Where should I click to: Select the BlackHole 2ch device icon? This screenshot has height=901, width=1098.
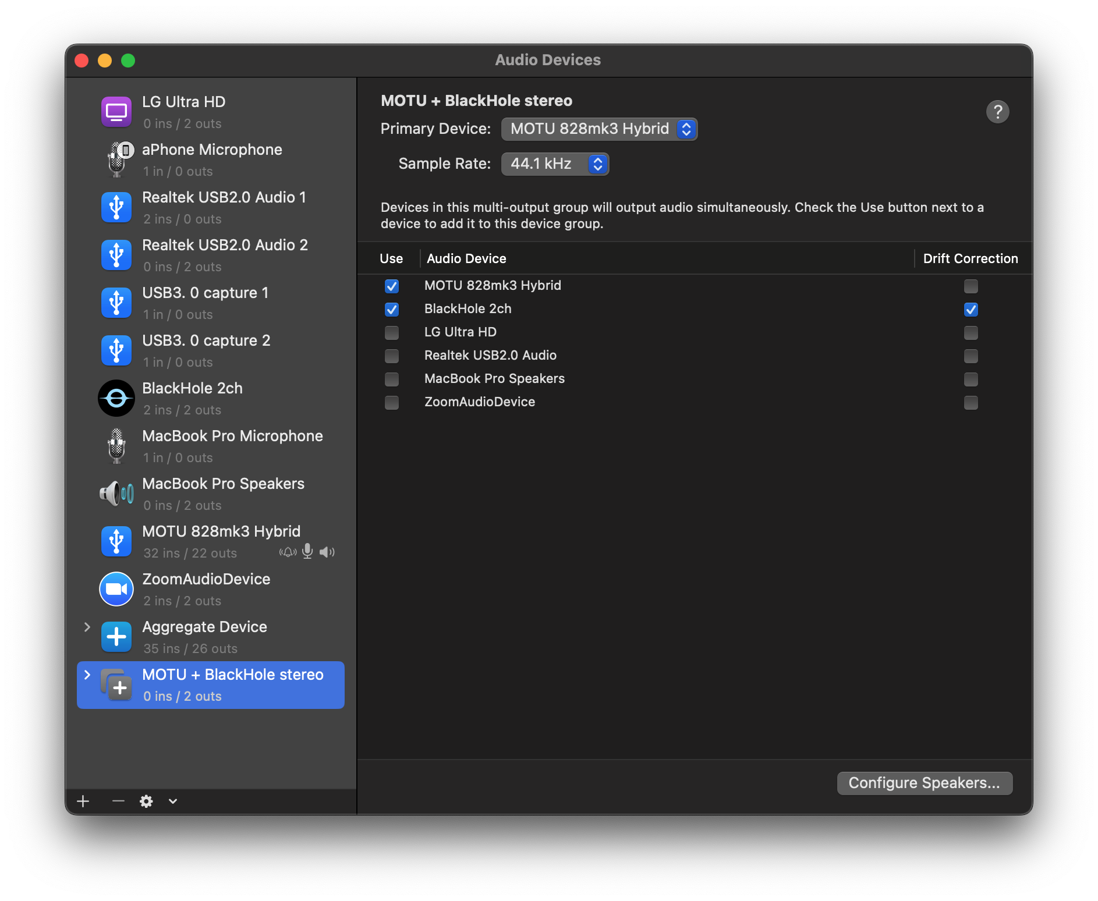tap(116, 399)
